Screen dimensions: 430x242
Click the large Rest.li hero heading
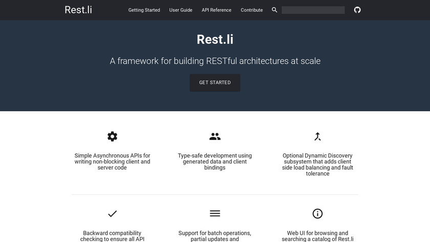tap(215, 39)
